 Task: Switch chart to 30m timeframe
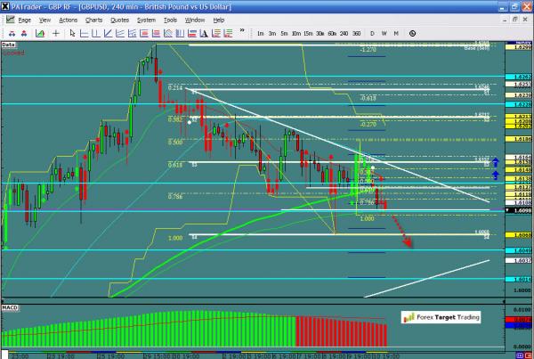tap(320, 34)
